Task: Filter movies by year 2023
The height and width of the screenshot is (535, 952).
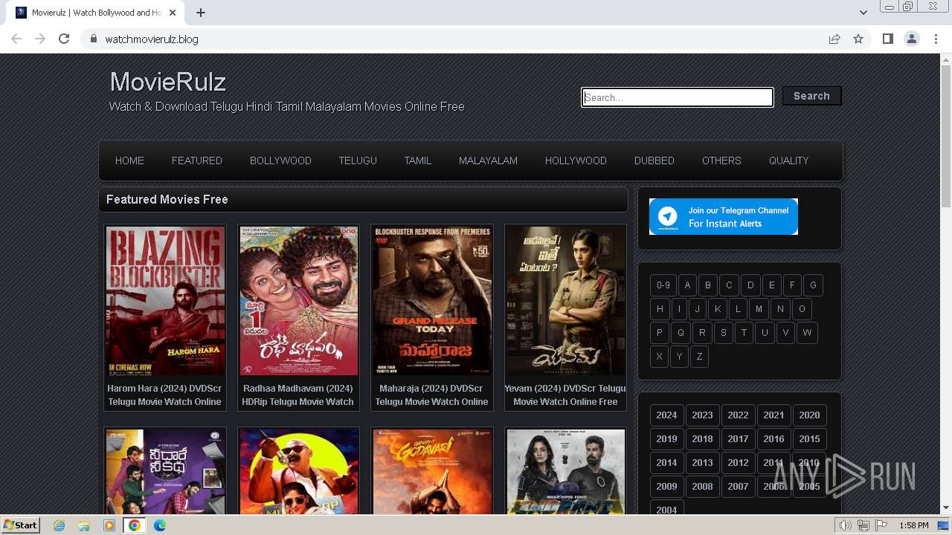Action: coord(702,415)
